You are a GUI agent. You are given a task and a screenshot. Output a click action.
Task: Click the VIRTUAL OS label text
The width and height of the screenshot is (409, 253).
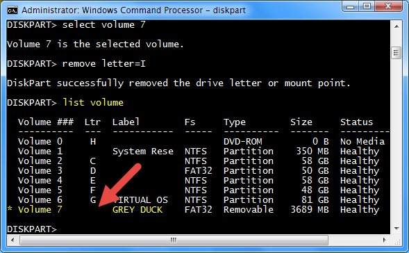[140, 200]
